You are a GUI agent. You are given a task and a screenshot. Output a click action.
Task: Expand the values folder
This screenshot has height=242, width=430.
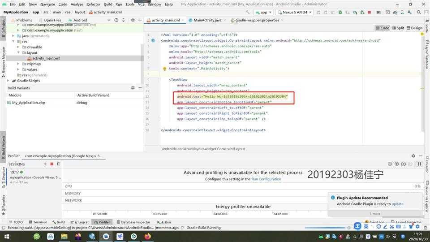pyautogui.click(x=18, y=69)
